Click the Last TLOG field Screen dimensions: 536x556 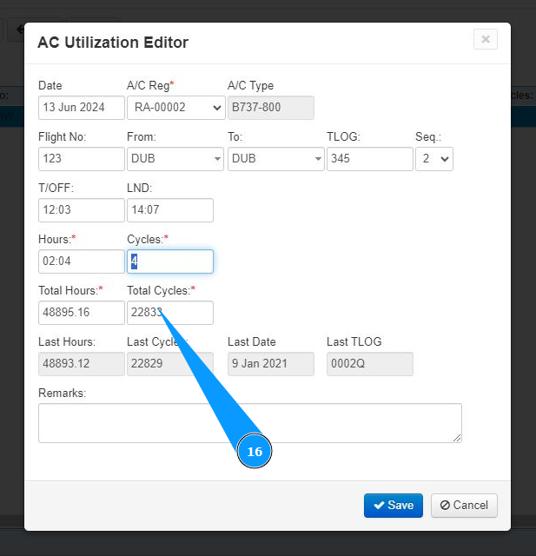coord(369,364)
